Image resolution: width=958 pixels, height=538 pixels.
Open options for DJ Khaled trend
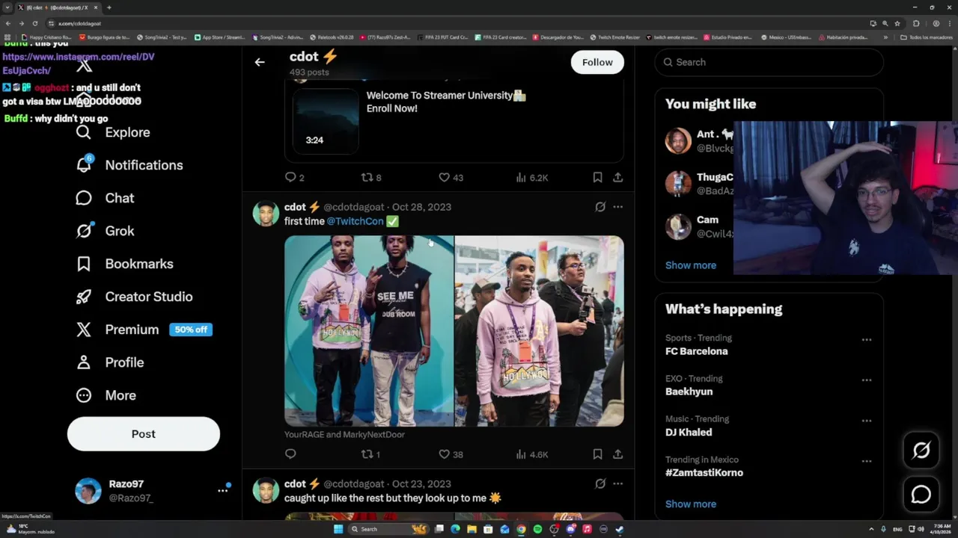click(x=866, y=420)
